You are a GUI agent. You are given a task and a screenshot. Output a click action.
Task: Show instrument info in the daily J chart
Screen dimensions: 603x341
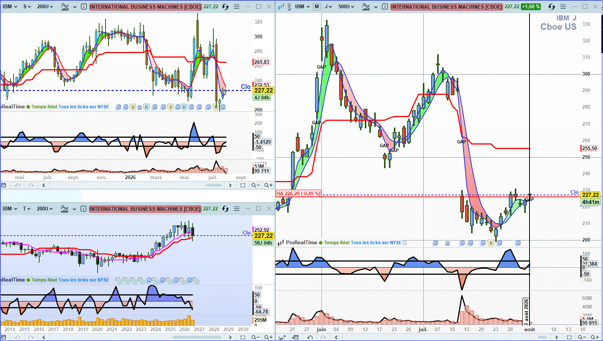(385, 6)
